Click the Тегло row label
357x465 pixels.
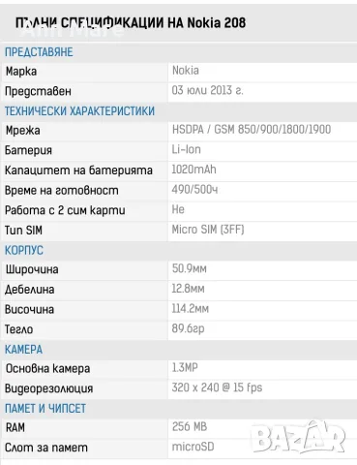pos(19,329)
